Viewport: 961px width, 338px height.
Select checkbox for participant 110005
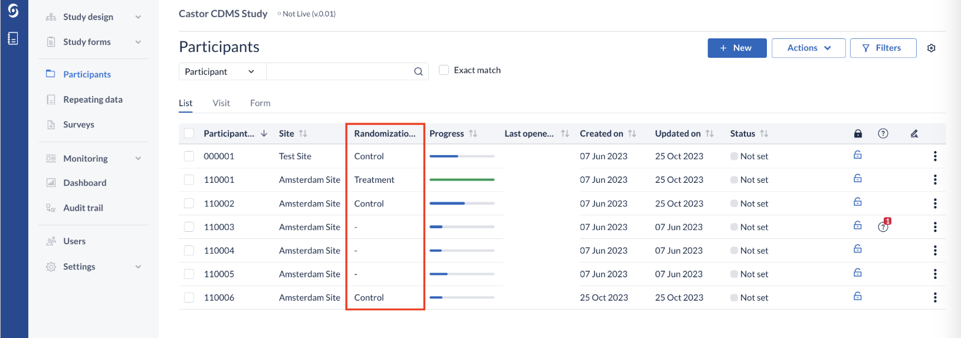coord(189,274)
